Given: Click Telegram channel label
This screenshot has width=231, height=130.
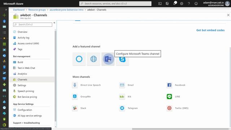Looking at the screenshot, I should (132, 108).
